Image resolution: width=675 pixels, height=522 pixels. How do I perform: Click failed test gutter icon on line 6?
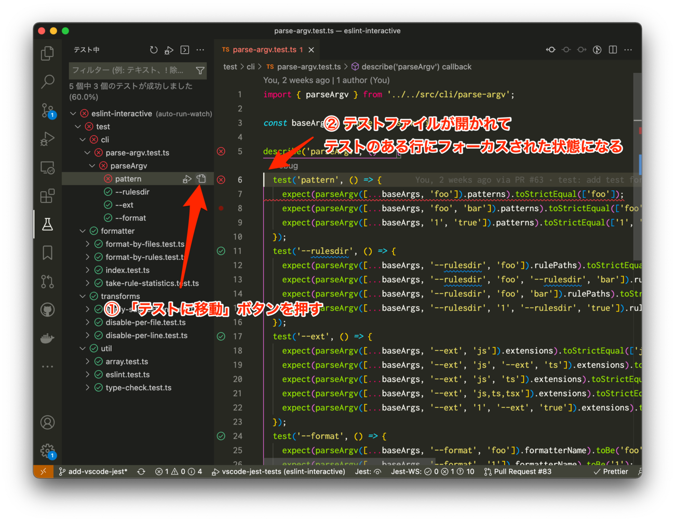coord(221,180)
